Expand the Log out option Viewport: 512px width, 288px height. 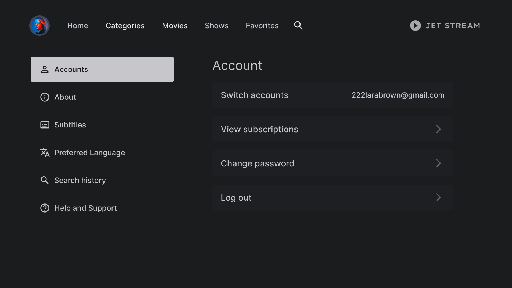[x=438, y=197]
